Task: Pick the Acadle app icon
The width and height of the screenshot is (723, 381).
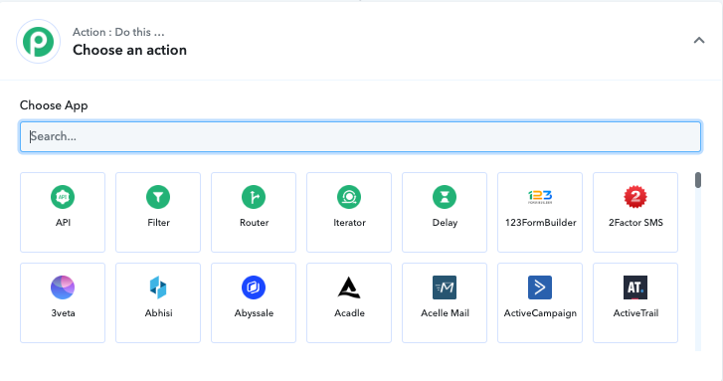Action: click(x=349, y=287)
